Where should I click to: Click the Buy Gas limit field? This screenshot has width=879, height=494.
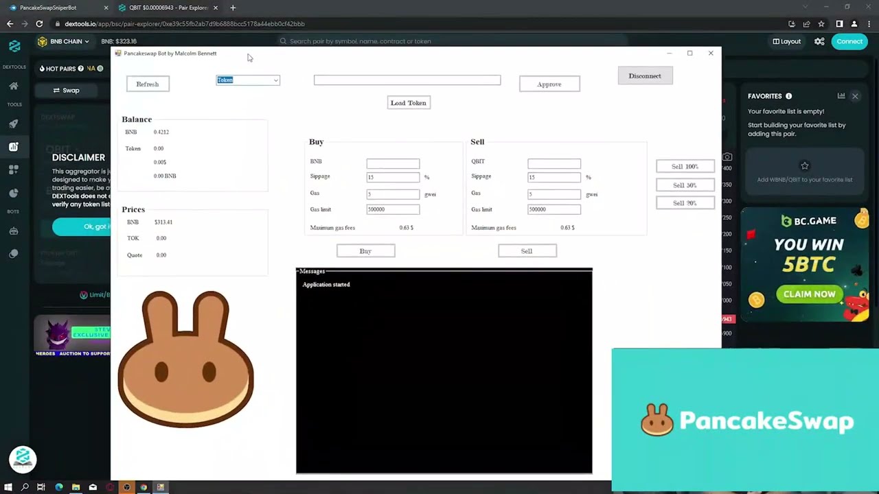[393, 209]
